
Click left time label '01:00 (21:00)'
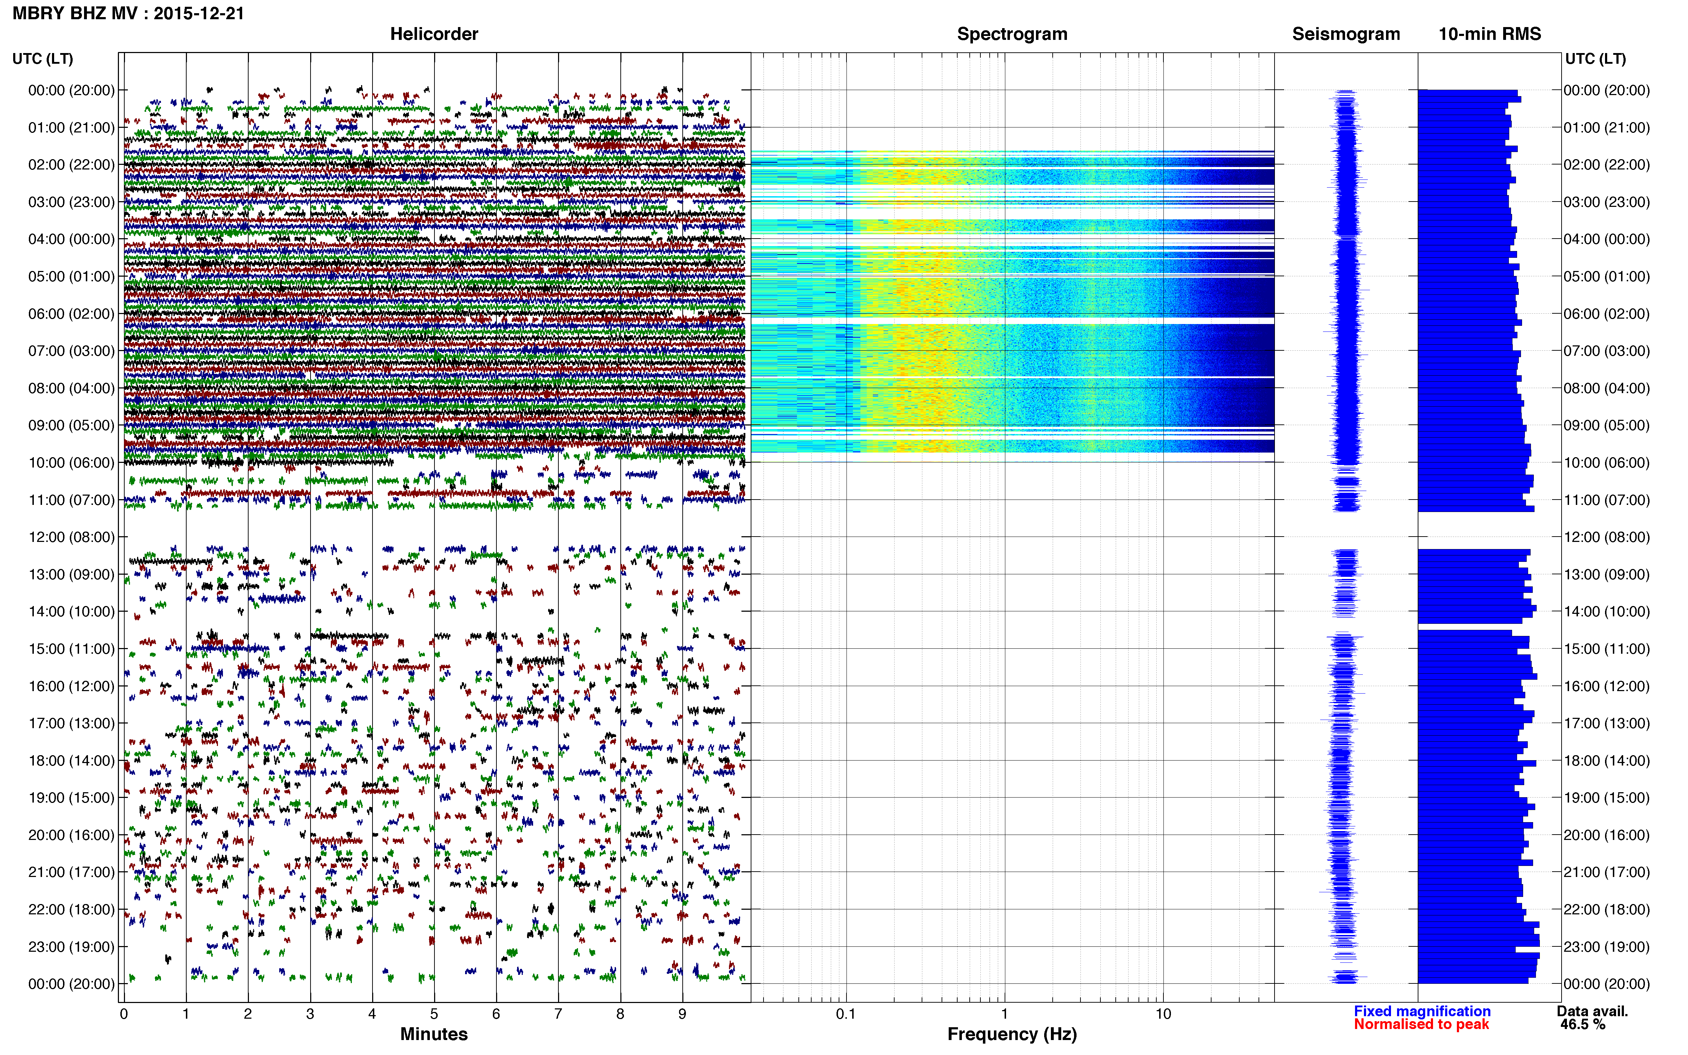pyautogui.click(x=71, y=128)
